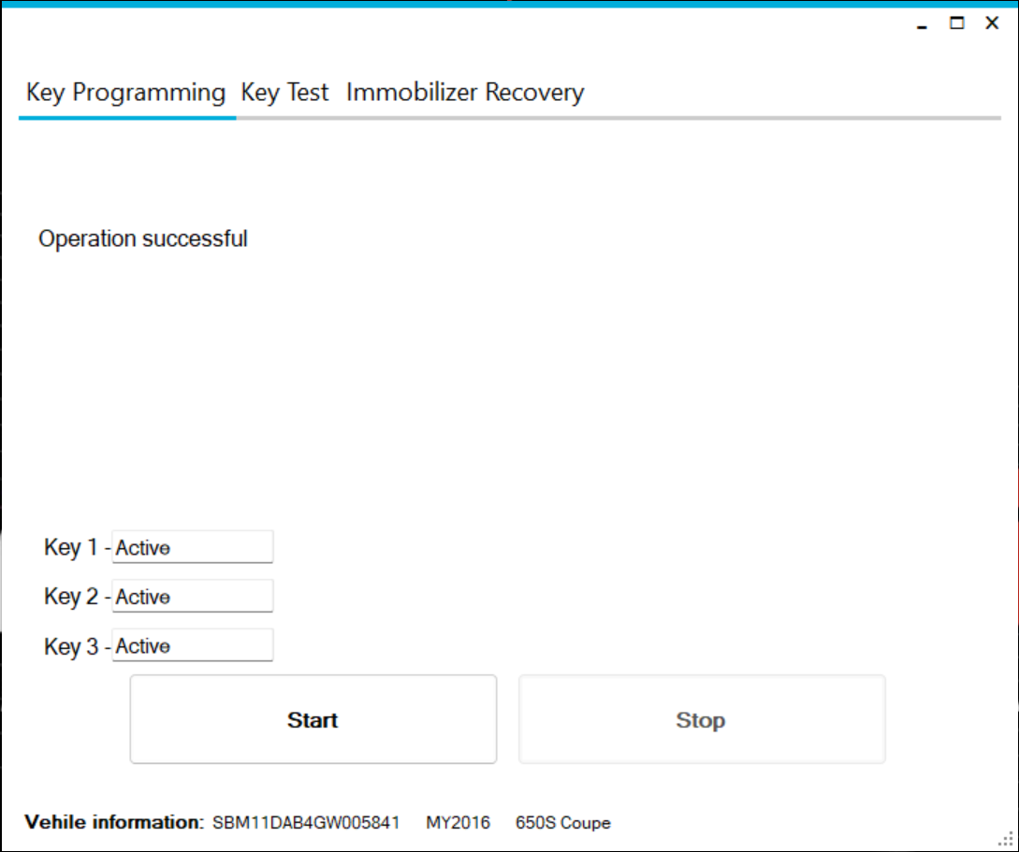The height and width of the screenshot is (852, 1019).
Task: Click the Key 3 Active field
Action: tap(192, 644)
